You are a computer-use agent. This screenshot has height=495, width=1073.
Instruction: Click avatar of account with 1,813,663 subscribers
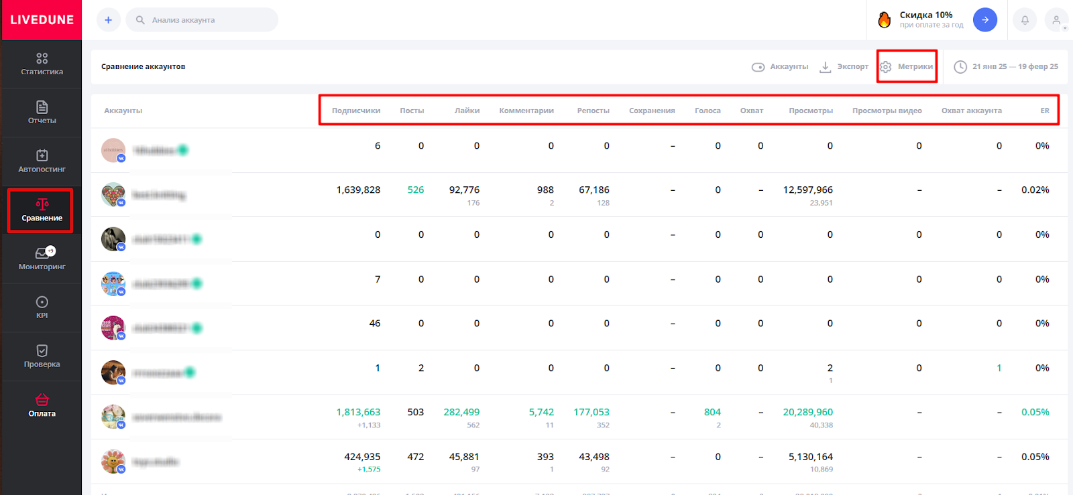tap(113, 417)
